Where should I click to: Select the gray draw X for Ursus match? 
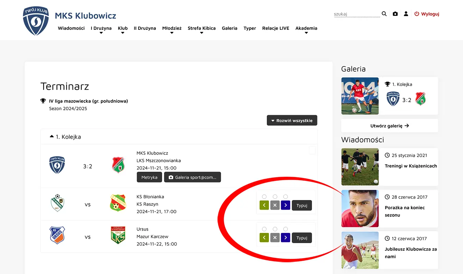pos(275,238)
